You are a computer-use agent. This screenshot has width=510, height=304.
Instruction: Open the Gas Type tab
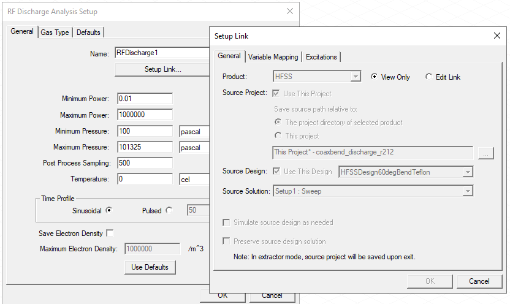coord(55,32)
